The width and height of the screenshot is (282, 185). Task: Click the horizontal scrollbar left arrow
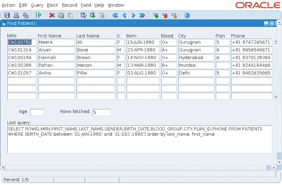click(x=2, y=168)
